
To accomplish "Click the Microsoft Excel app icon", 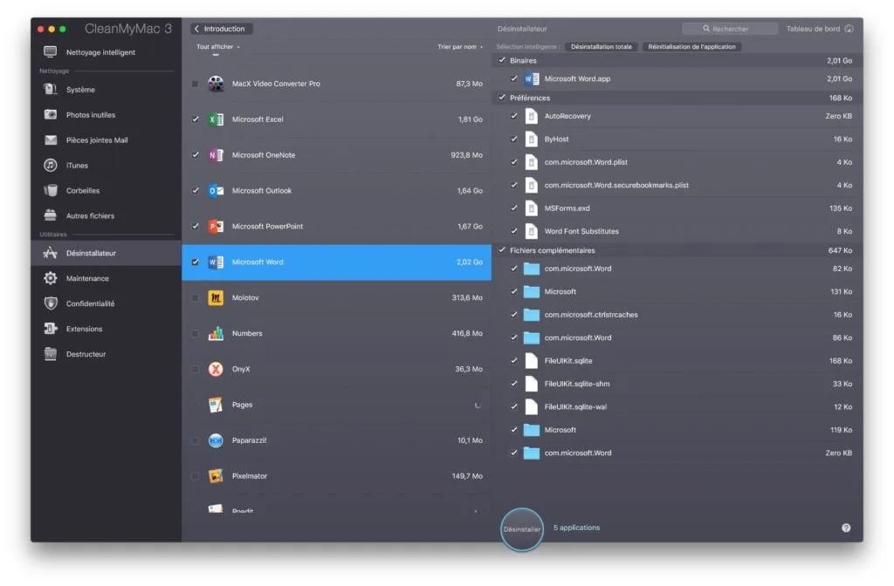I will [216, 119].
